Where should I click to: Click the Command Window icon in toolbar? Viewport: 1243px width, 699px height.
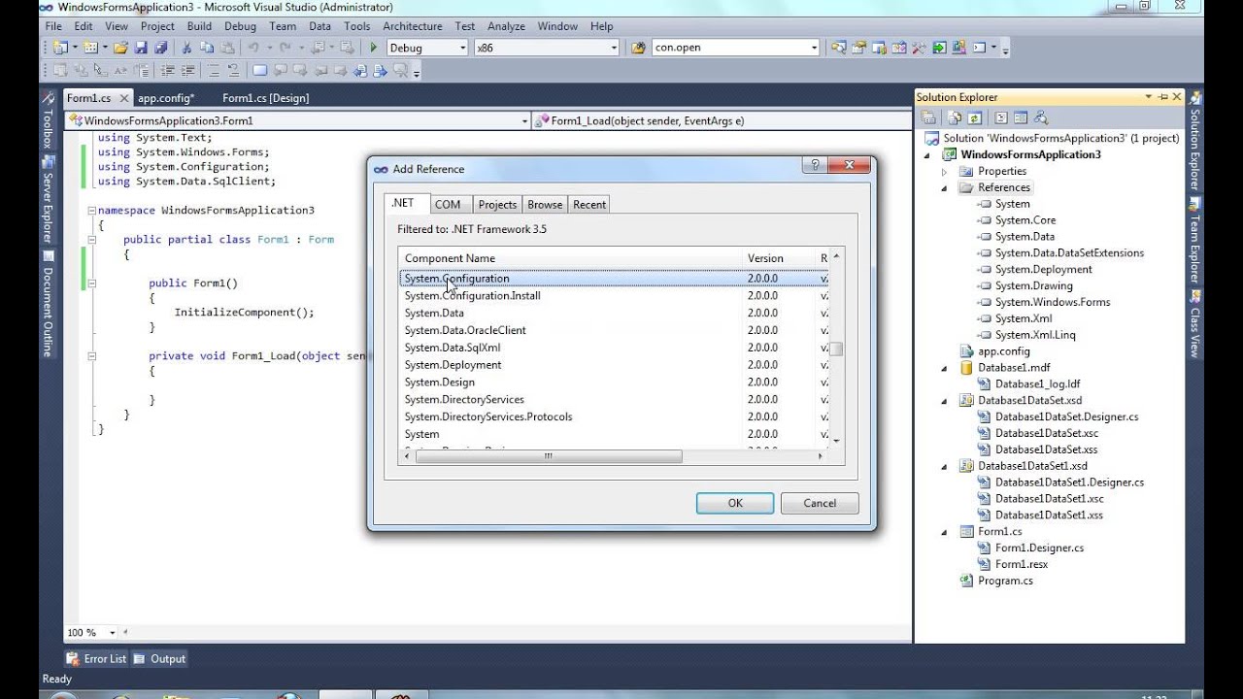(x=979, y=48)
